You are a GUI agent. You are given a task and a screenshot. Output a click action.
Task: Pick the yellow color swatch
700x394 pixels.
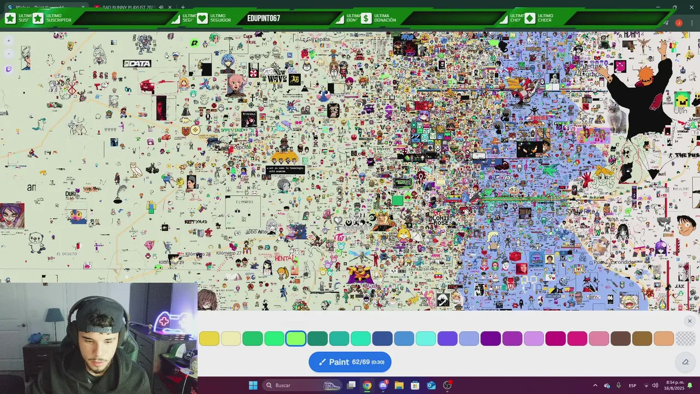209,339
